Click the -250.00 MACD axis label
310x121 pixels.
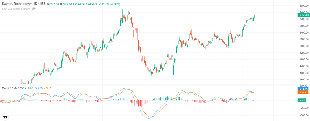(x=304, y=108)
